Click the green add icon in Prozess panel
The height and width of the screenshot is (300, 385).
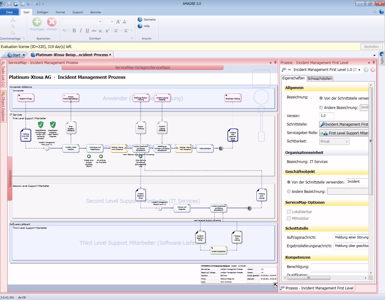[366, 70]
